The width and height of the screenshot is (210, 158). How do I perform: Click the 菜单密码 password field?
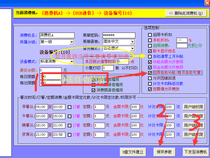coord(119,35)
